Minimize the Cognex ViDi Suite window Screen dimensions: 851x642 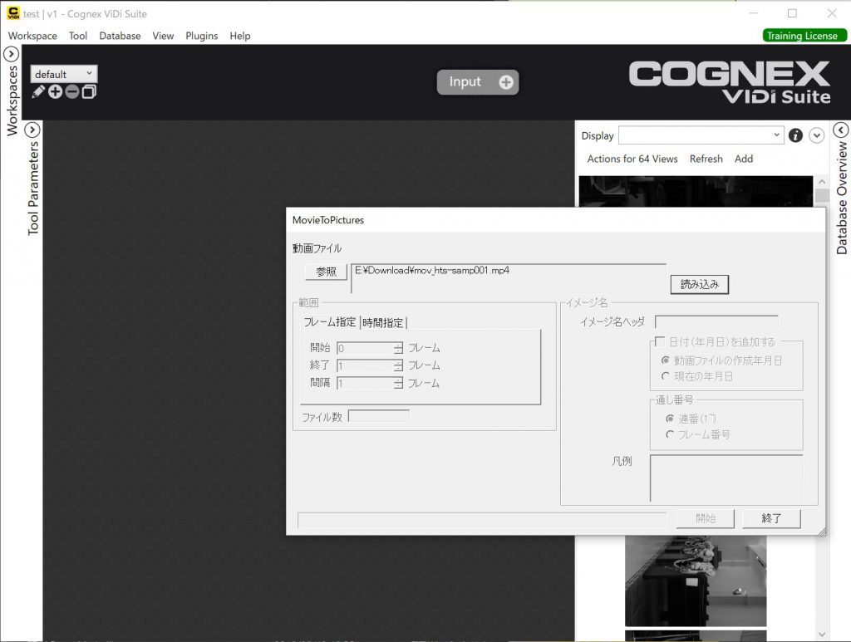753,13
